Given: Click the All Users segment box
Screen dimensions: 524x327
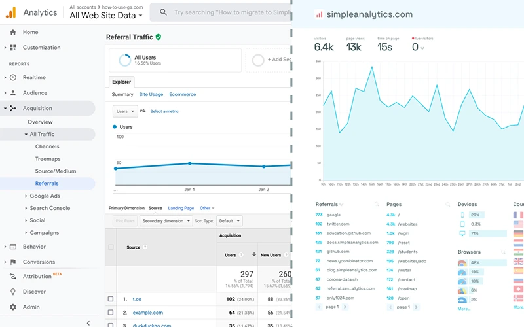Looking at the screenshot, I should point(175,60).
